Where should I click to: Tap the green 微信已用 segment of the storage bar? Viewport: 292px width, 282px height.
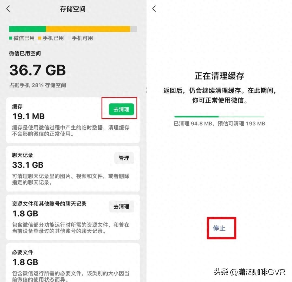coord(27,29)
